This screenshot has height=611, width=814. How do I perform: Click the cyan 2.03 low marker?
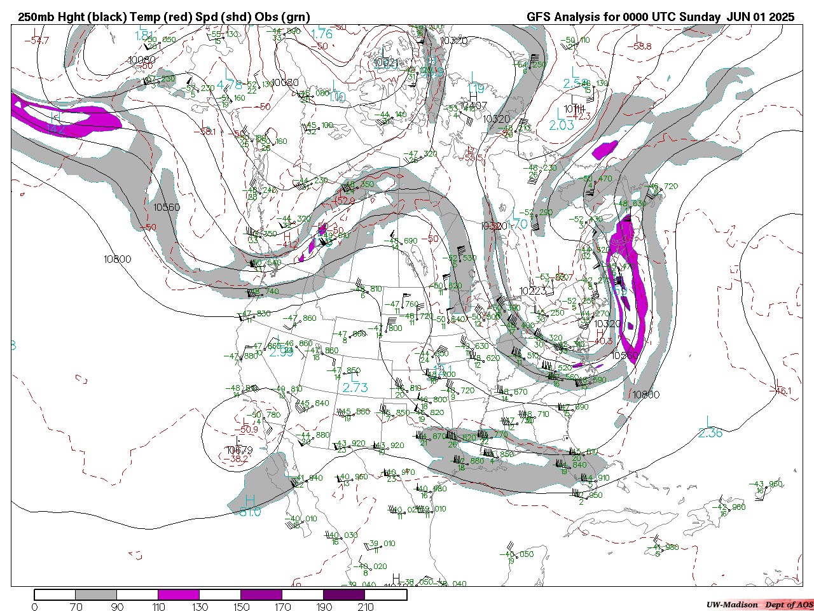562,125
